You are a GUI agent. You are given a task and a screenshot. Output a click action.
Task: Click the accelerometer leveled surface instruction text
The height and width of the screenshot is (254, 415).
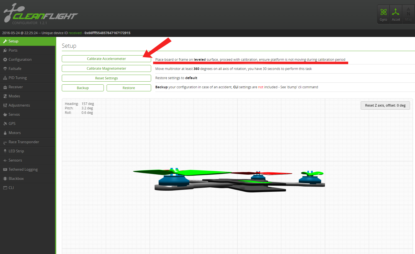click(x=250, y=60)
